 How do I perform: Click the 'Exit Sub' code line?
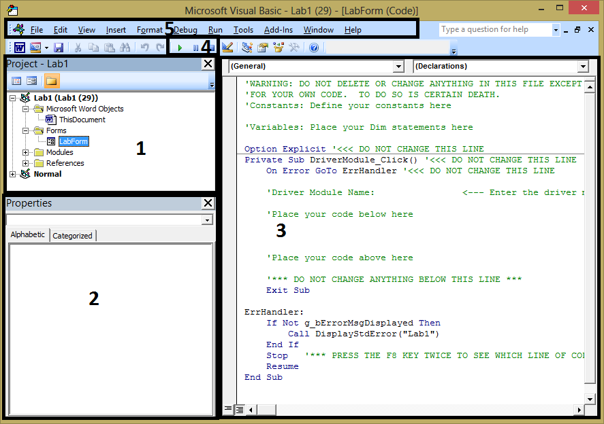[x=288, y=290]
